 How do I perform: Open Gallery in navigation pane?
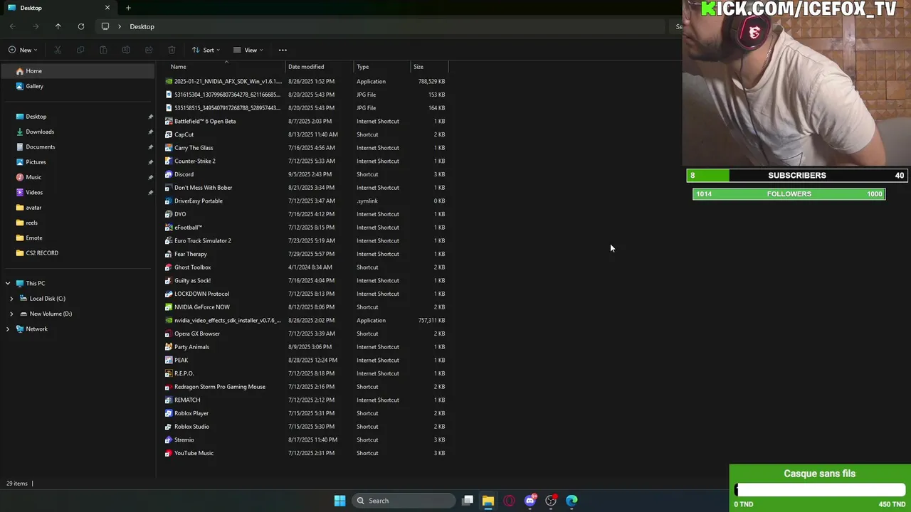coord(34,86)
